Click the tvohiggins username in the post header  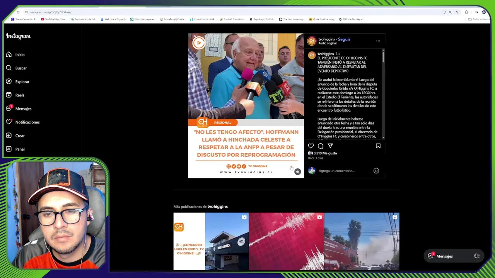tap(326, 39)
